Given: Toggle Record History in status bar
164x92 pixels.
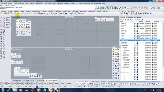Looking at the screenshot, I should click(x=95, y=87).
